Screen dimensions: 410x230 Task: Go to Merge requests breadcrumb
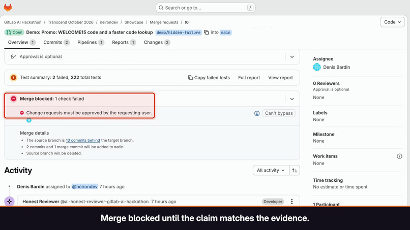pos(164,22)
